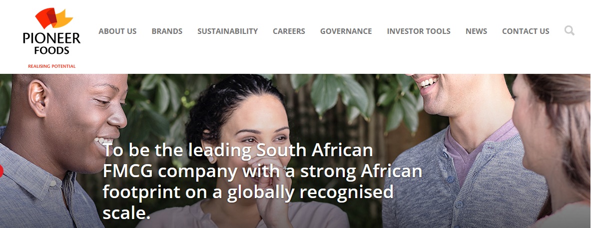Click the word "scale." ending the headline
This screenshot has height=228, width=600.
pyautogui.click(x=126, y=213)
